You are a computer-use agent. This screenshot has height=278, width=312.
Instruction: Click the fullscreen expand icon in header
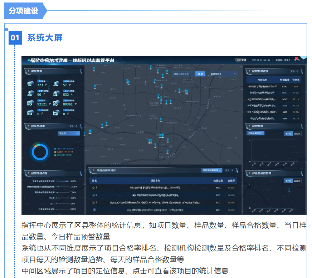(x=299, y=60)
